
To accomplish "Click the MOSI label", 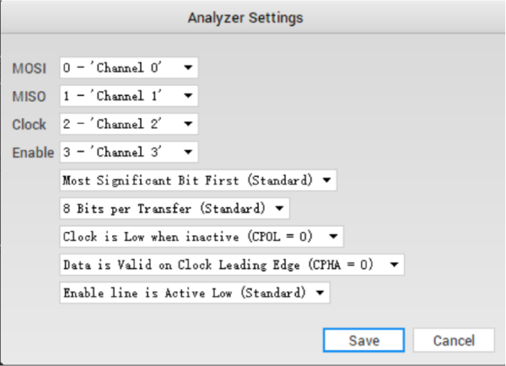I will [x=30, y=68].
